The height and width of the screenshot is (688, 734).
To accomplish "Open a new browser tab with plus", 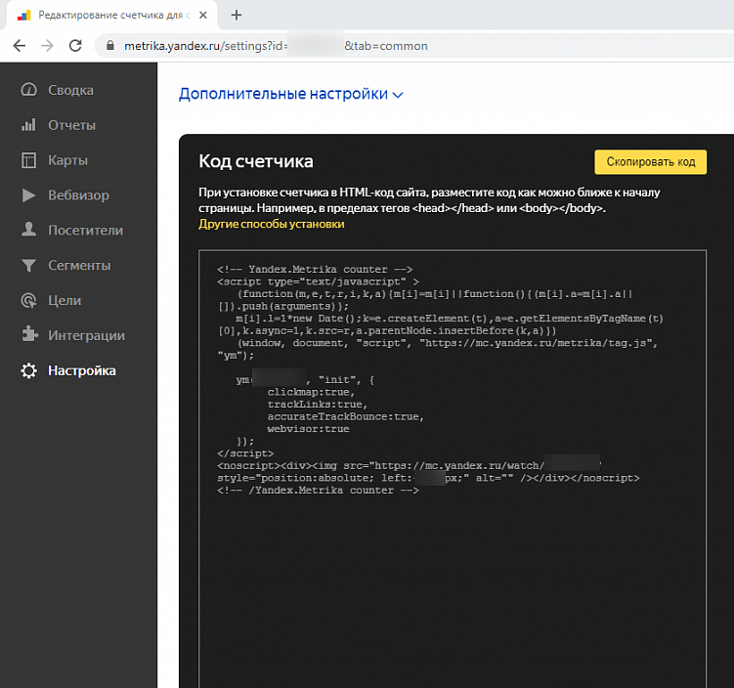I will pos(237,15).
